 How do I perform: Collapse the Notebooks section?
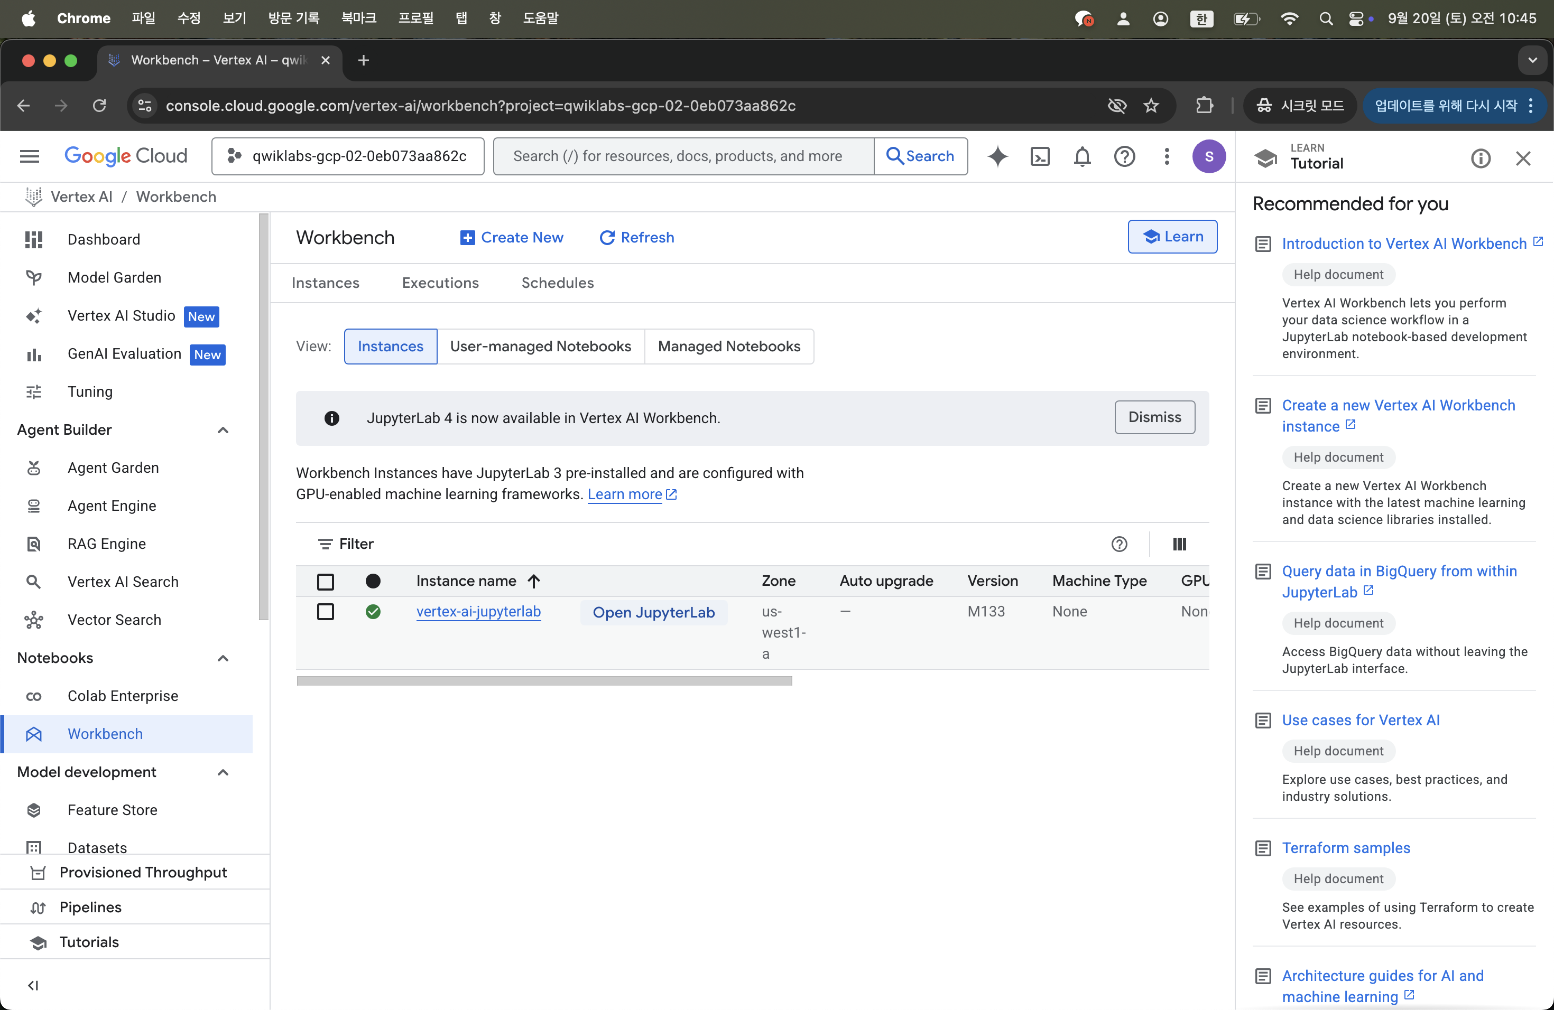pyautogui.click(x=223, y=658)
